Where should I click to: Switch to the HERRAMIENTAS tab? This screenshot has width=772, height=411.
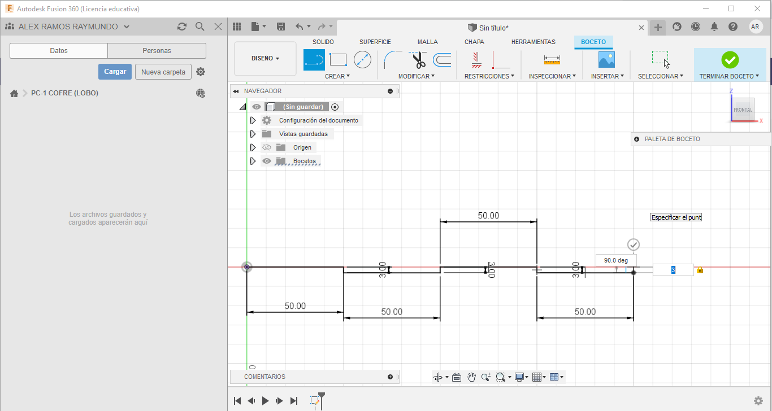(534, 42)
